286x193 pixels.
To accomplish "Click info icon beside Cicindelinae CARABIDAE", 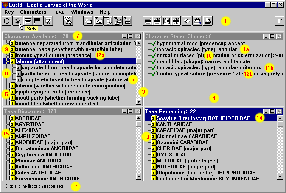I will click(154, 136).
